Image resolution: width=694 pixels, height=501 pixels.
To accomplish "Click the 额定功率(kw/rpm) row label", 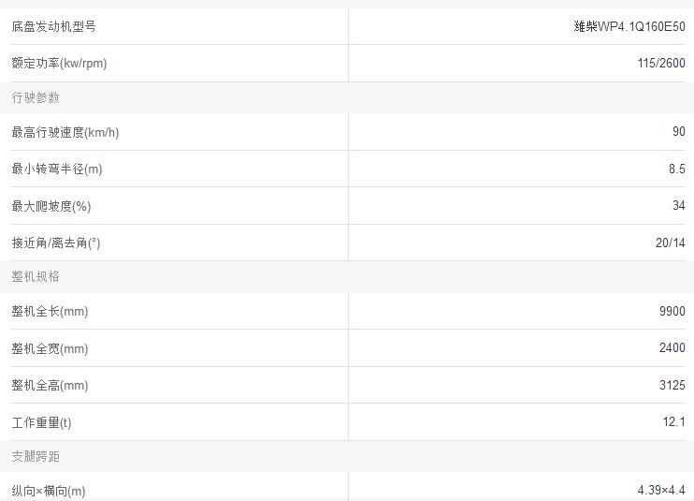I will point(59,64).
